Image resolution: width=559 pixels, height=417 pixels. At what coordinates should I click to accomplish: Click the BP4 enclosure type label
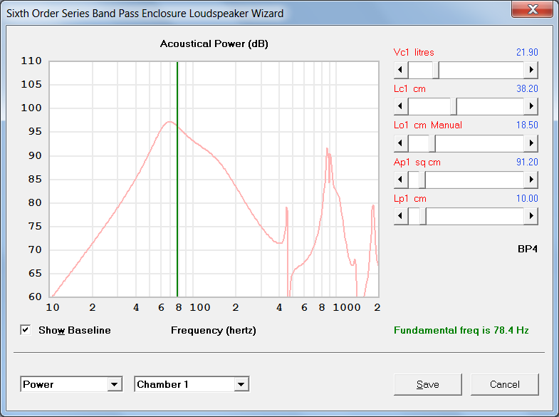pyautogui.click(x=527, y=249)
